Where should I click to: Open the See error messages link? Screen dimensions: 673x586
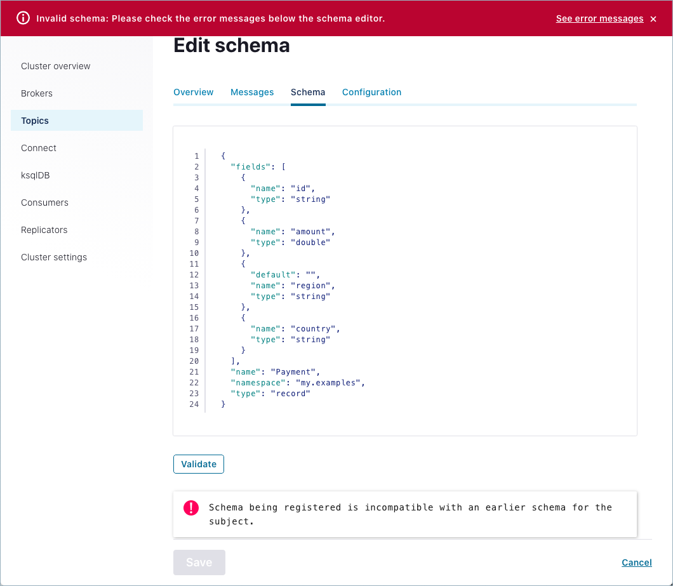(599, 19)
